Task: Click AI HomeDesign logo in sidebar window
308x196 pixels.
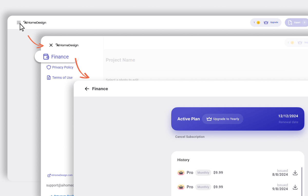Action: [x=67, y=45]
